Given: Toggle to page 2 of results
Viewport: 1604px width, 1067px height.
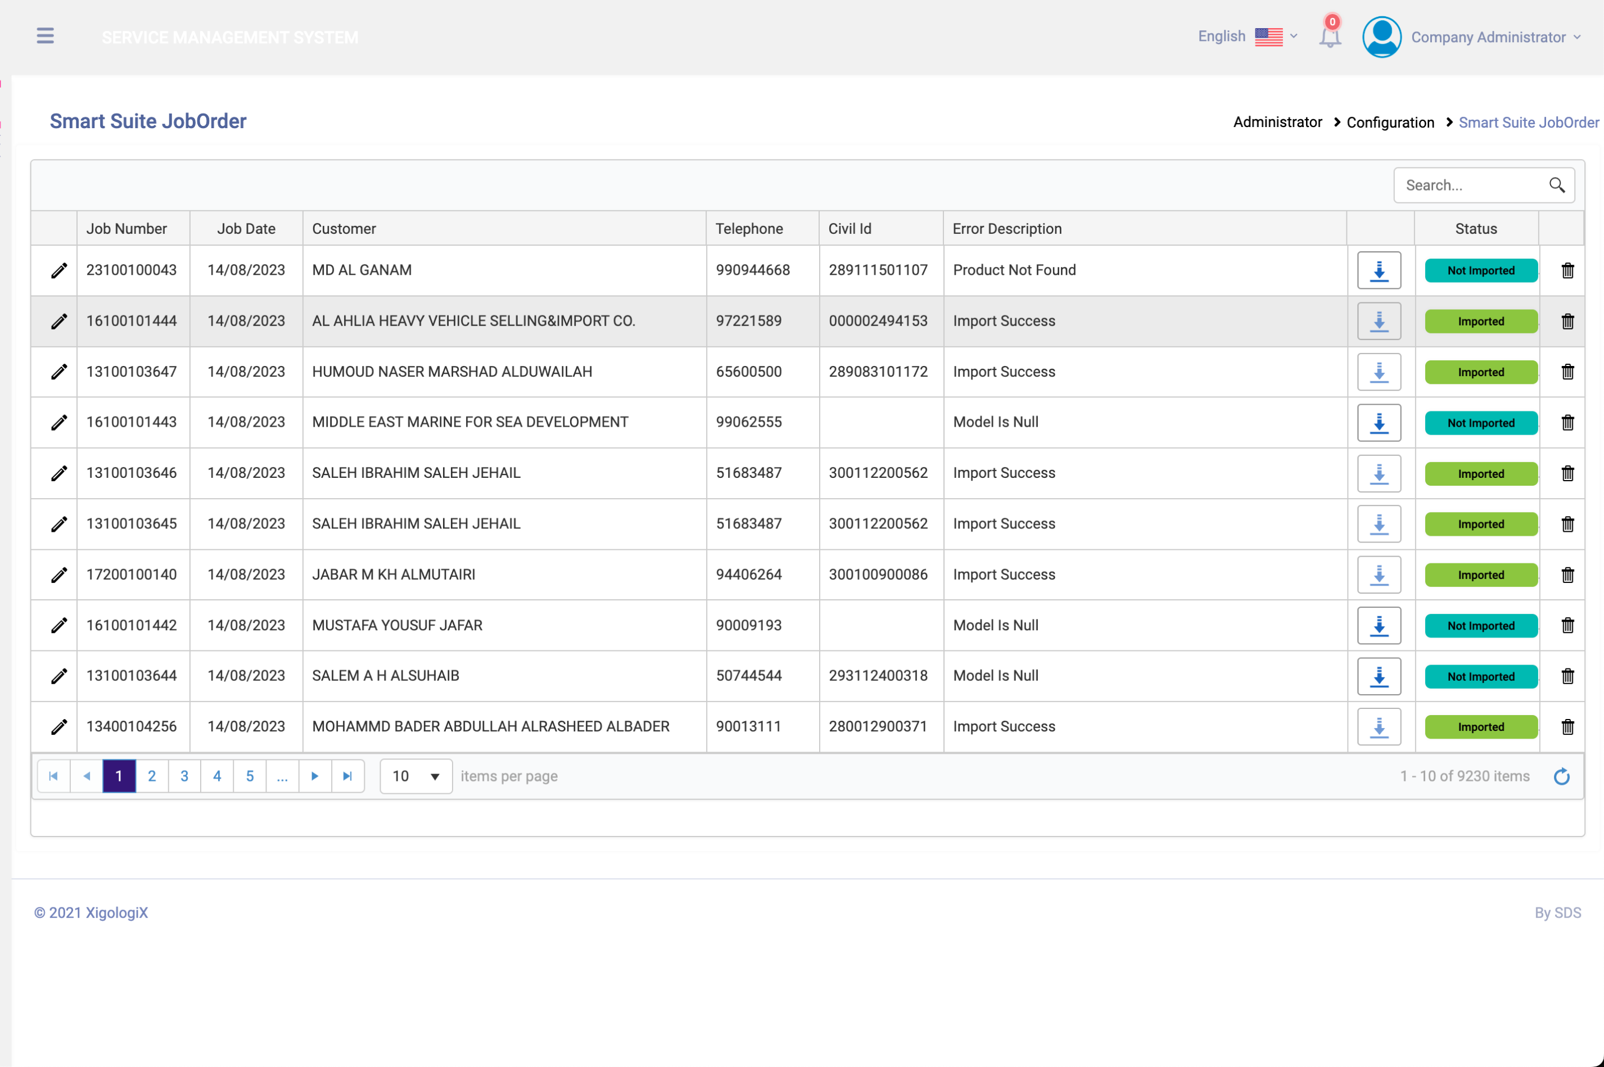Looking at the screenshot, I should (151, 776).
